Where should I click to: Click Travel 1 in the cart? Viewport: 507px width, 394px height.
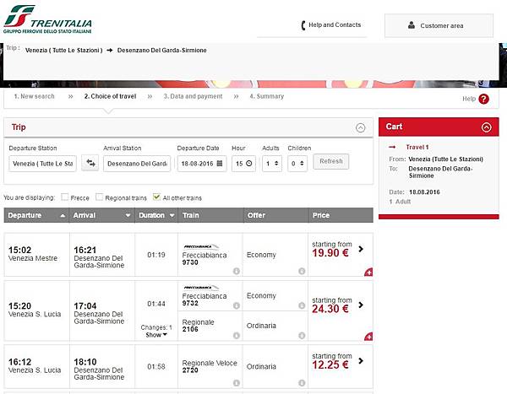point(417,148)
